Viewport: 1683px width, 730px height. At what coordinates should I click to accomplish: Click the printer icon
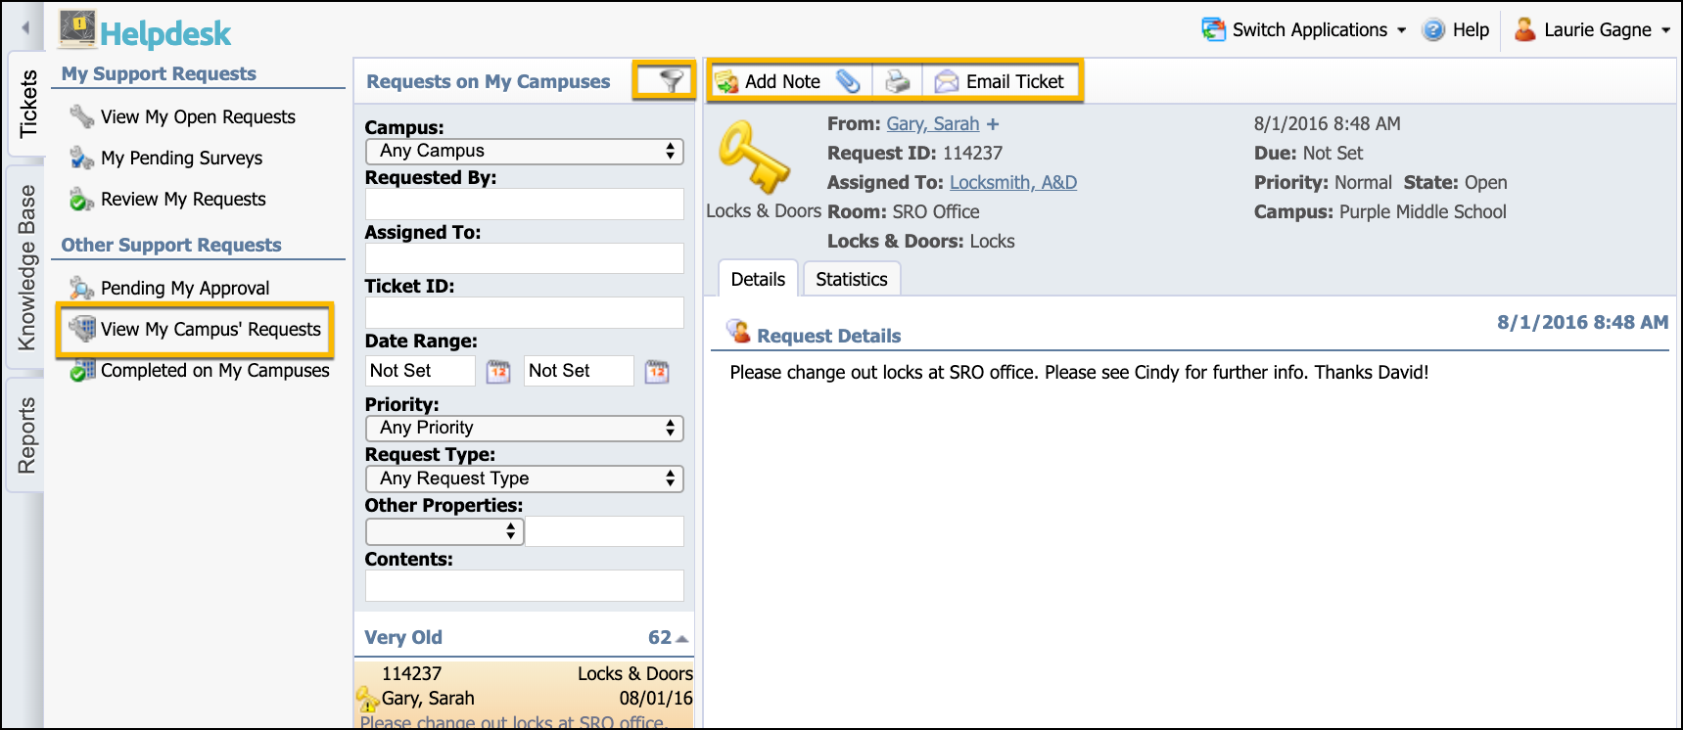(x=897, y=81)
